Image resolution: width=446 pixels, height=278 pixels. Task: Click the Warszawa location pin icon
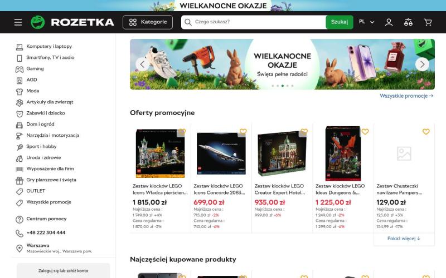pyautogui.click(x=20, y=248)
